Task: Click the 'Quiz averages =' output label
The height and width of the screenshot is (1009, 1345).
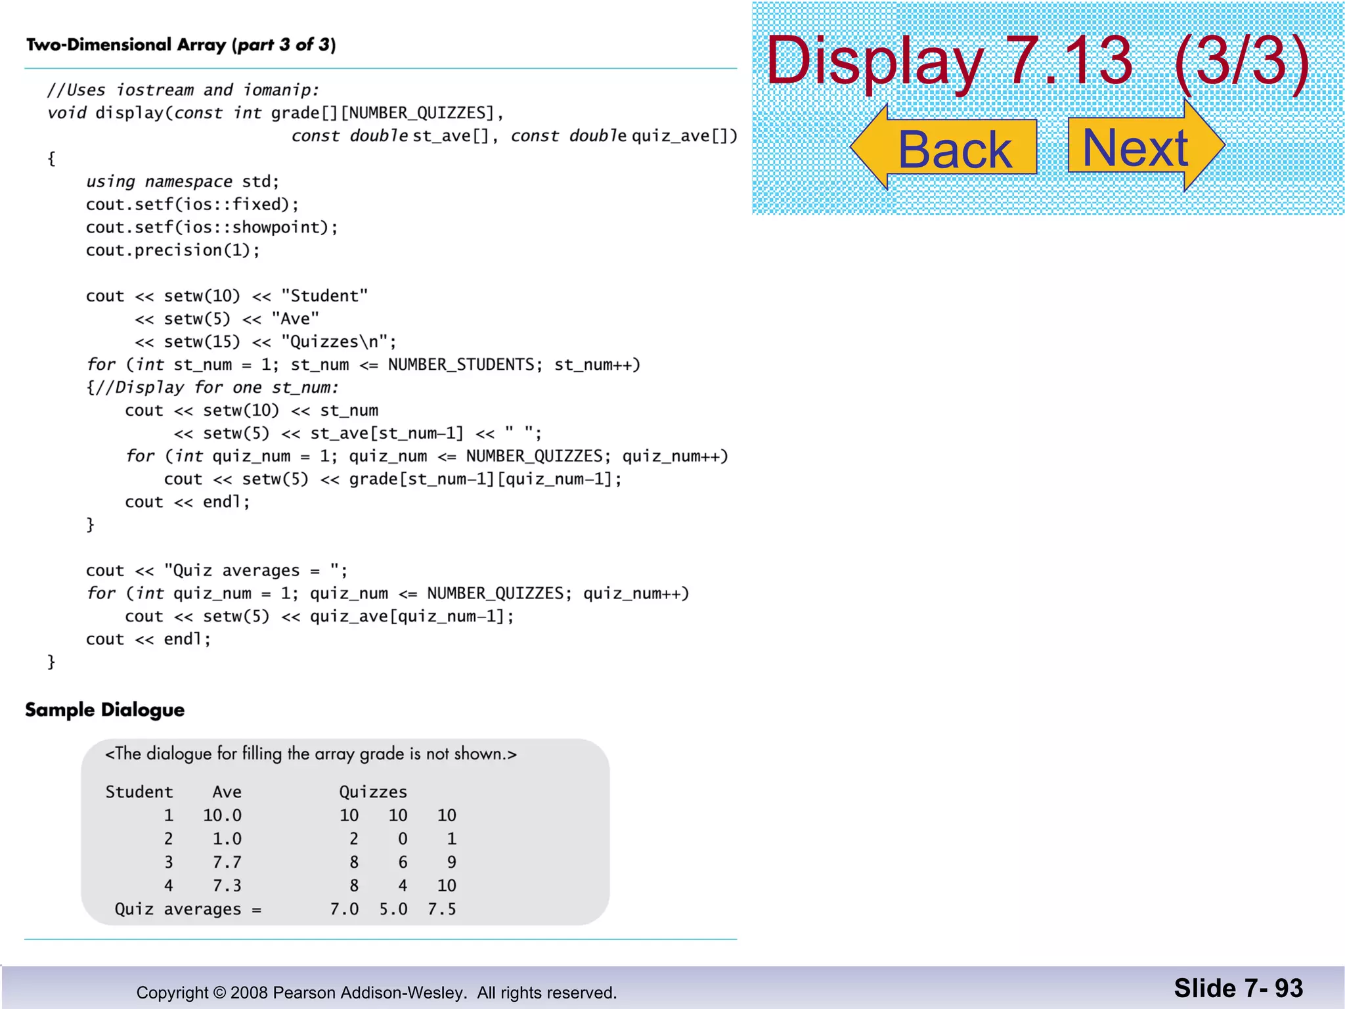Action: tap(188, 909)
